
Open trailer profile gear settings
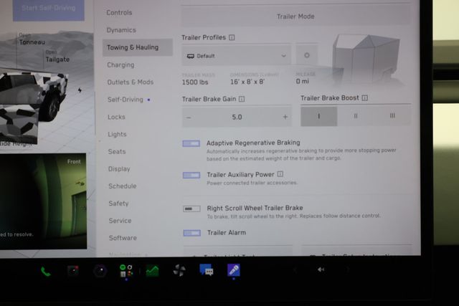pyautogui.click(x=306, y=55)
